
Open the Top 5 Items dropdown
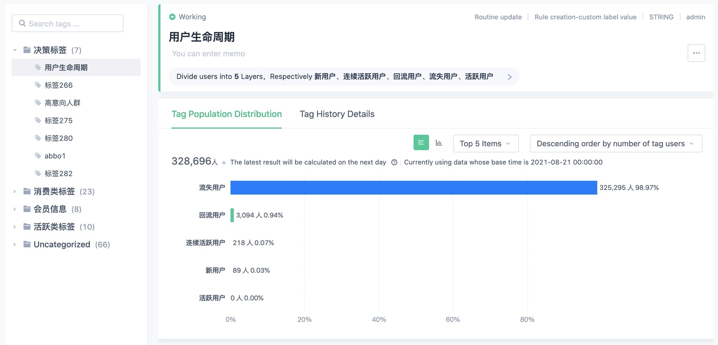(486, 143)
